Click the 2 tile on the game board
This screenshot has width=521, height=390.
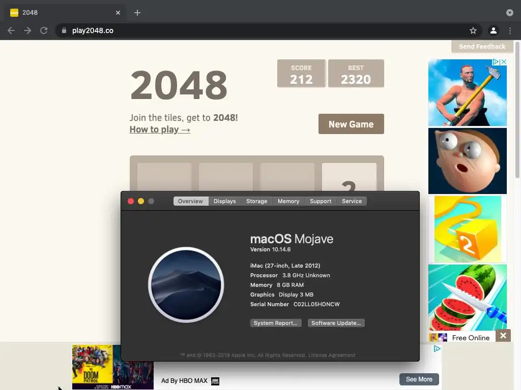pos(349,177)
